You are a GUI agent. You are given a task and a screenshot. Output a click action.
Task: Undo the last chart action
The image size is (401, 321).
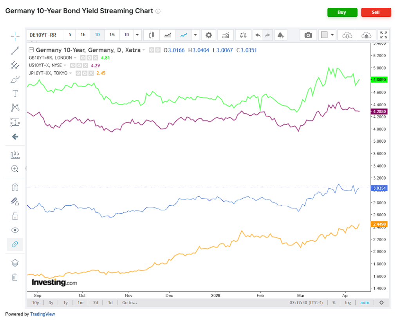click(x=258, y=35)
